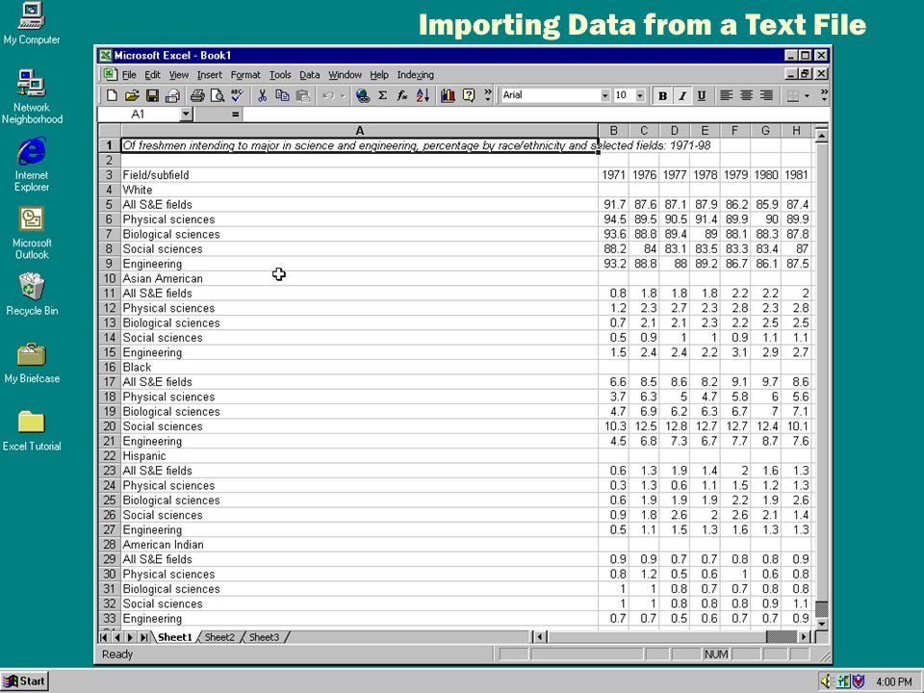
Task: Click the 4:00 PM system clock
Action: pyautogui.click(x=893, y=681)
